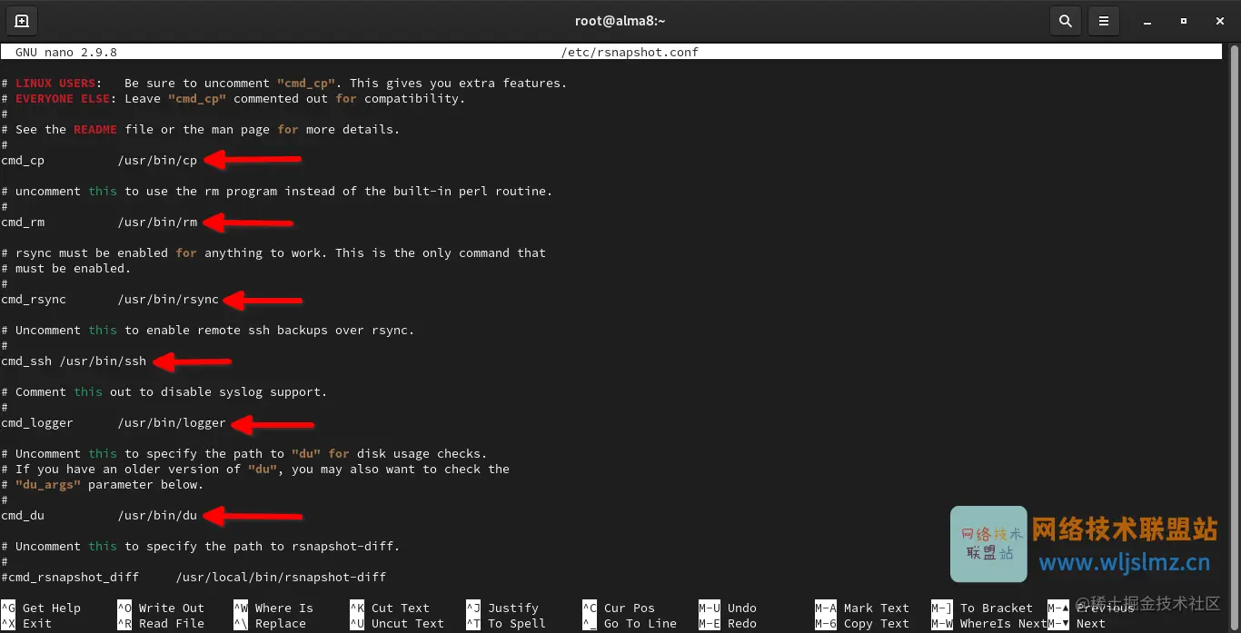Image resolution: width=1241 pixels, height=633 pixels.
Task: Click the 'path to rsnapshot-diff' comment line
Action: (x=201, y=546)
